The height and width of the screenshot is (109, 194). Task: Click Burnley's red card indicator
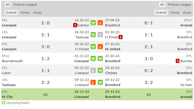(x=177, y=61)
